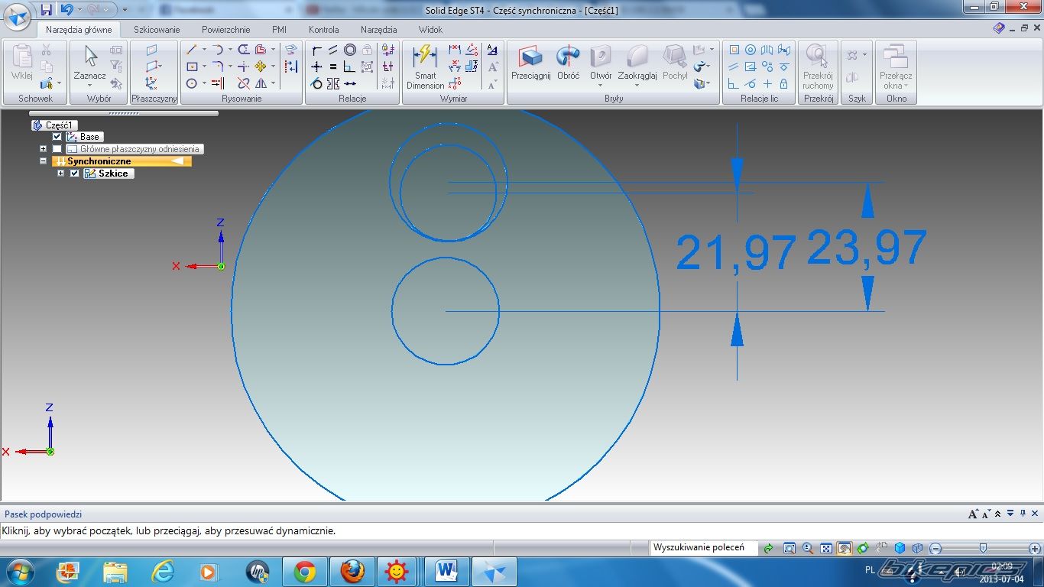
Task: Expand the Główne płaszczyzny odniesienia node
Action: point(44,149)
